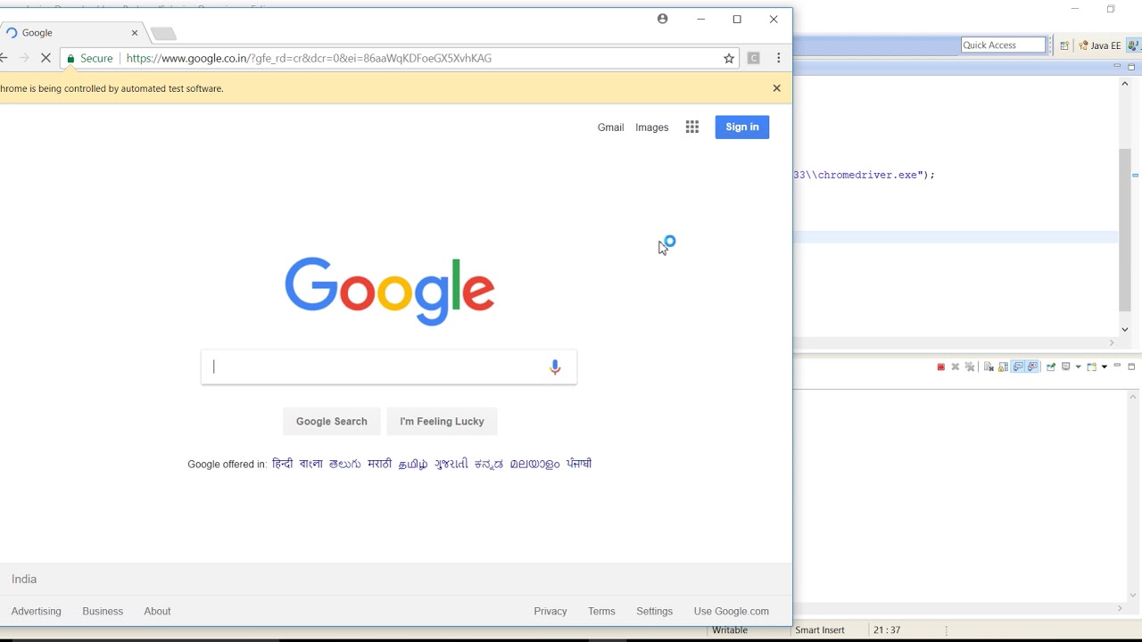Start voice search with the microphone
The image size is (1142, 642).
[555, 366]
